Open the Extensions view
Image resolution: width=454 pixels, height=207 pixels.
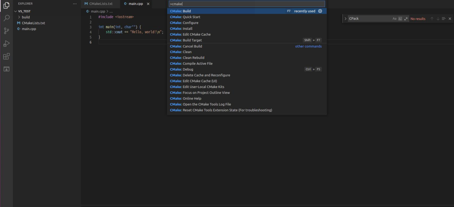tap(6, 56)
